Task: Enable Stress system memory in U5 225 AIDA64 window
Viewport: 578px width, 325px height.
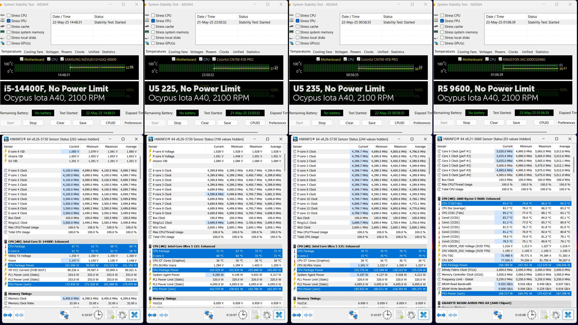Action: (x=153, y=32)
